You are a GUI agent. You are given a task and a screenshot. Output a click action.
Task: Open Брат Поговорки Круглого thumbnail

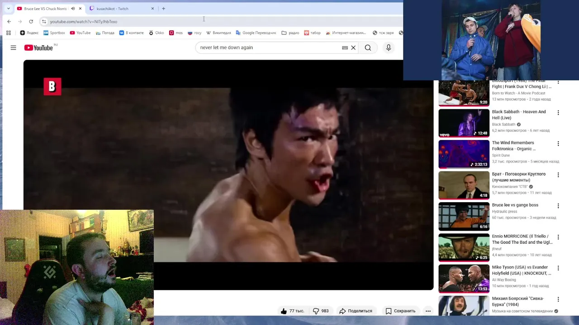tap(464, 185)
